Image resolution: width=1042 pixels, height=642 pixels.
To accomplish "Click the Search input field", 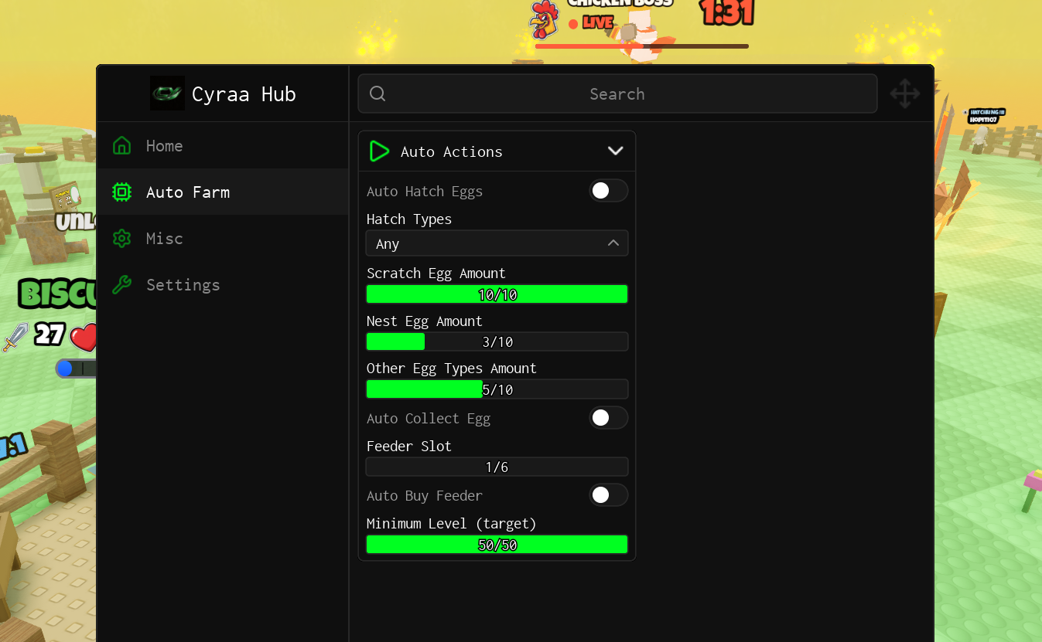I will [x=617, y=93].
